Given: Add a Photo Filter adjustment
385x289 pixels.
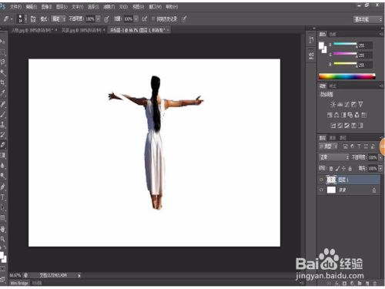Looking at the screenshot, I should (x=350, y=115).
